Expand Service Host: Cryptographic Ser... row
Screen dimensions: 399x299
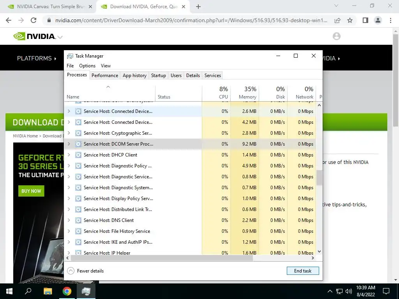(69, 133)
